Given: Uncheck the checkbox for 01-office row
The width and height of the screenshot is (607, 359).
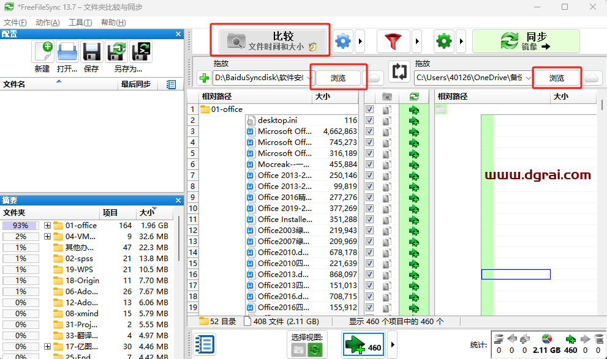Looking at the screenshot, I should tap(370, 109).
